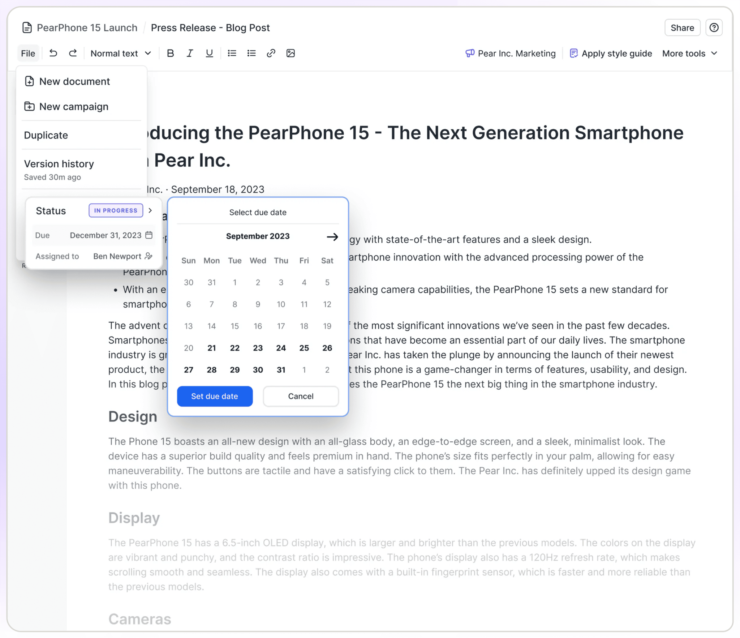Click the italic formatting icon
Viewport: 740px width, 638px height.
coord(189,53)
